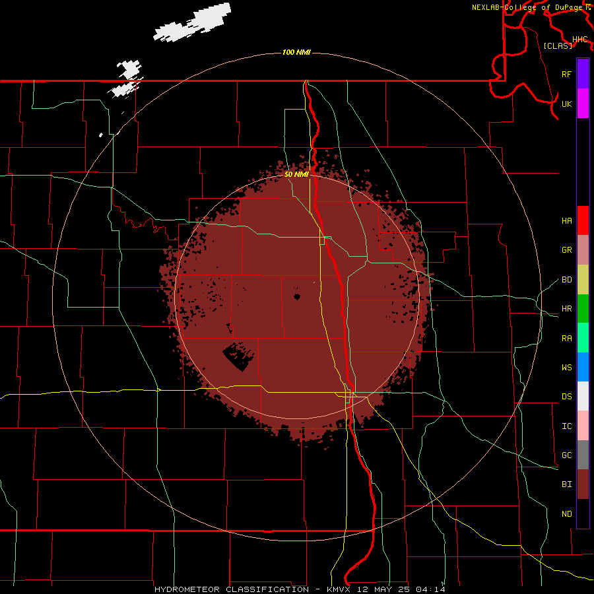This screenshot has width=594, height=594.
Task: Click the BD yellow legend swatch
Action: [x=583, y=280]
